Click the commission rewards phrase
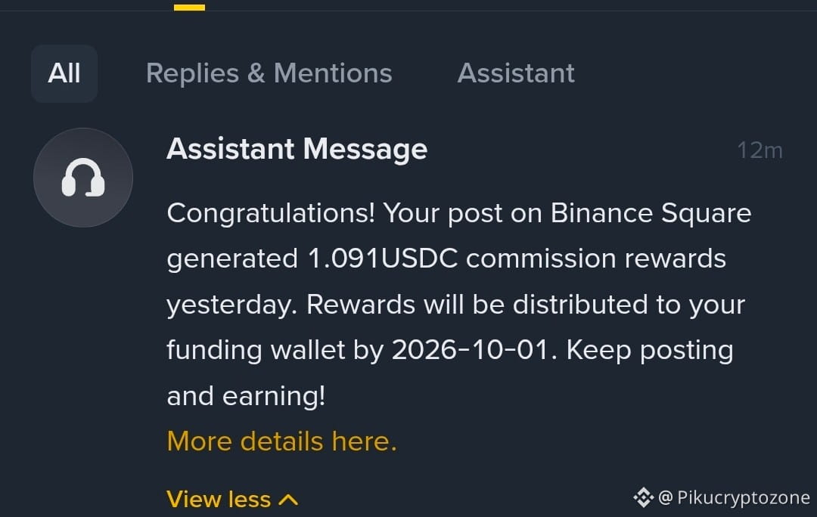 pyautogui.click(x=596, y=258)
